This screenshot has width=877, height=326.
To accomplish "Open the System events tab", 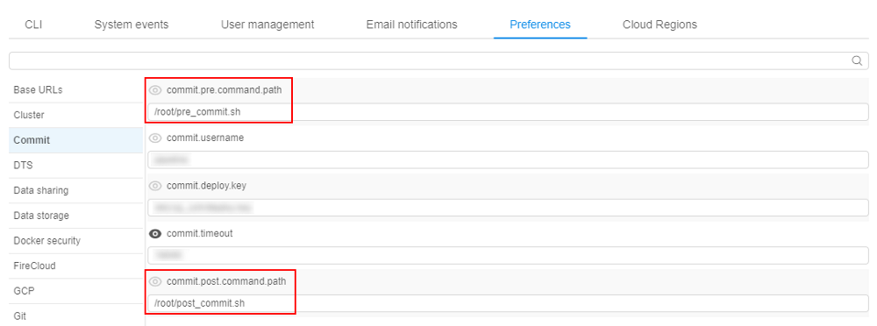I will [x=132, y=25].
